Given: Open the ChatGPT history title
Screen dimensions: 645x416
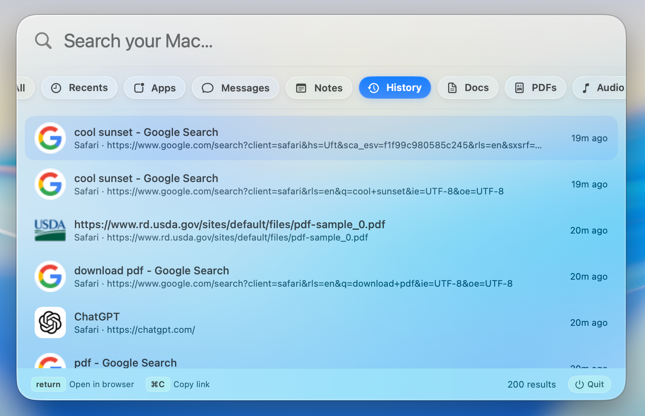Looking at the screenshot, I should click(x=97, y=317).
